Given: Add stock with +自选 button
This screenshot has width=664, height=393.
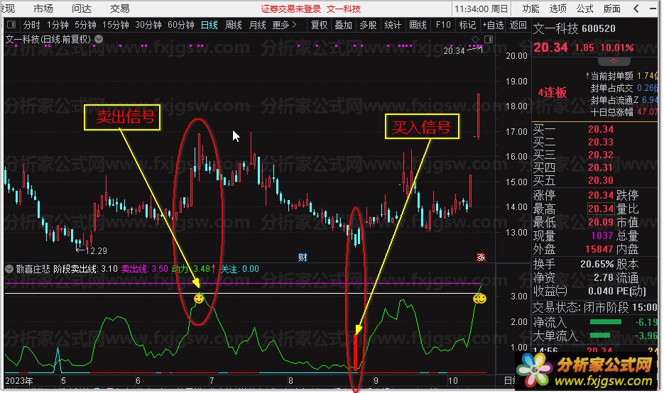Looking at the screenshot, I should click(x=493, y=25).
